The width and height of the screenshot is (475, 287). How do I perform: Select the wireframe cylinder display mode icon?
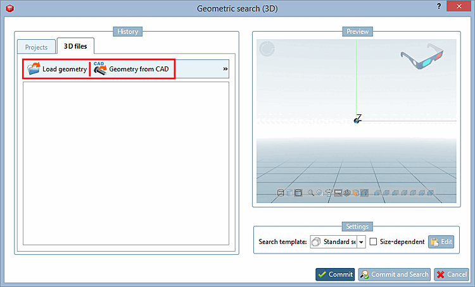(281, 193)
